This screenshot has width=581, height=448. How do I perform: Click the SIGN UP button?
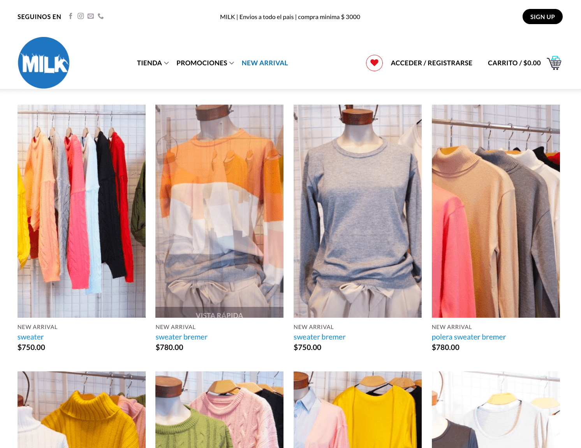(542, 17)
